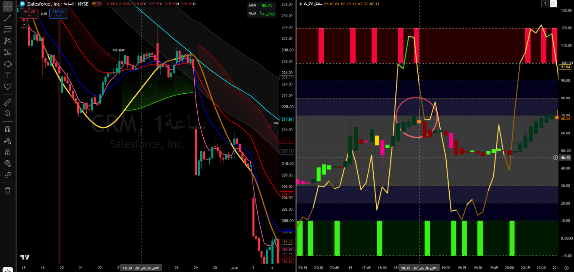Image resolution: width=574 pixels, height=272 pixels.
Task: Click the green 88.75 value in table
Action: point(267,5)
